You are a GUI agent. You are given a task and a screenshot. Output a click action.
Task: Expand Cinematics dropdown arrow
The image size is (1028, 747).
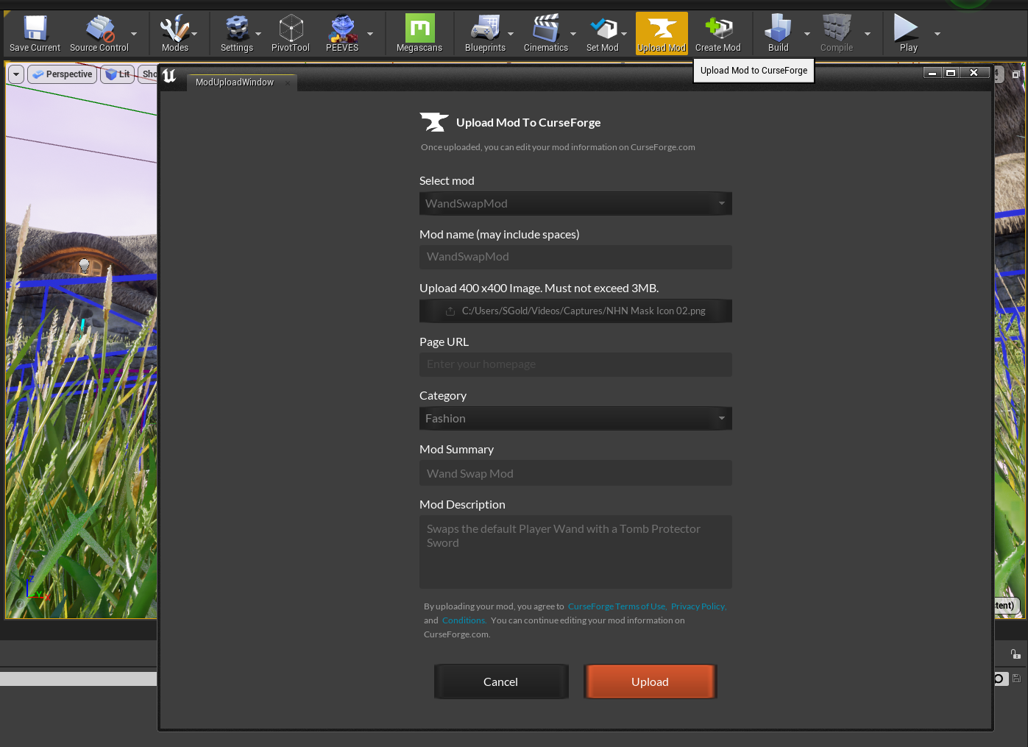[573, 34]
